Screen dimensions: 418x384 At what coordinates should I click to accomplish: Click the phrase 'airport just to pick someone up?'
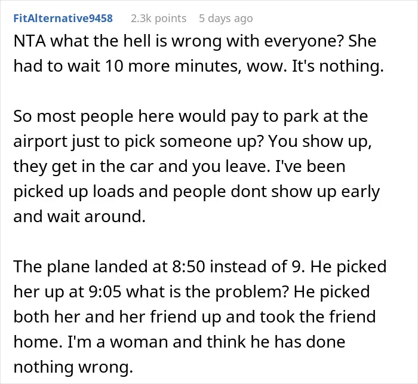pyautogui.click(x=139, y=142)
